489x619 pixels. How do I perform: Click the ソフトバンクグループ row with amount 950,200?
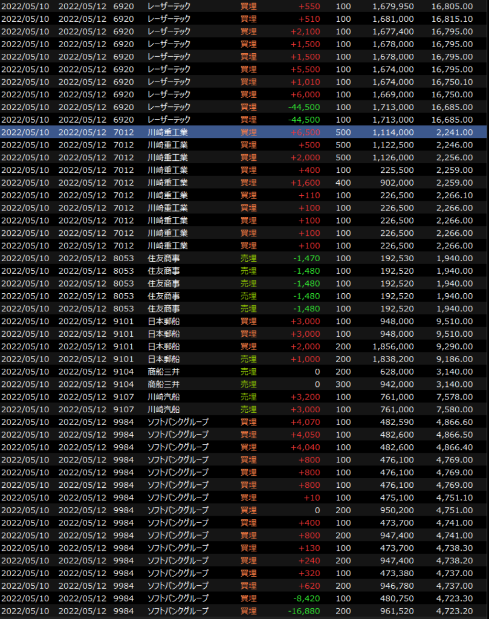(242, 510)
